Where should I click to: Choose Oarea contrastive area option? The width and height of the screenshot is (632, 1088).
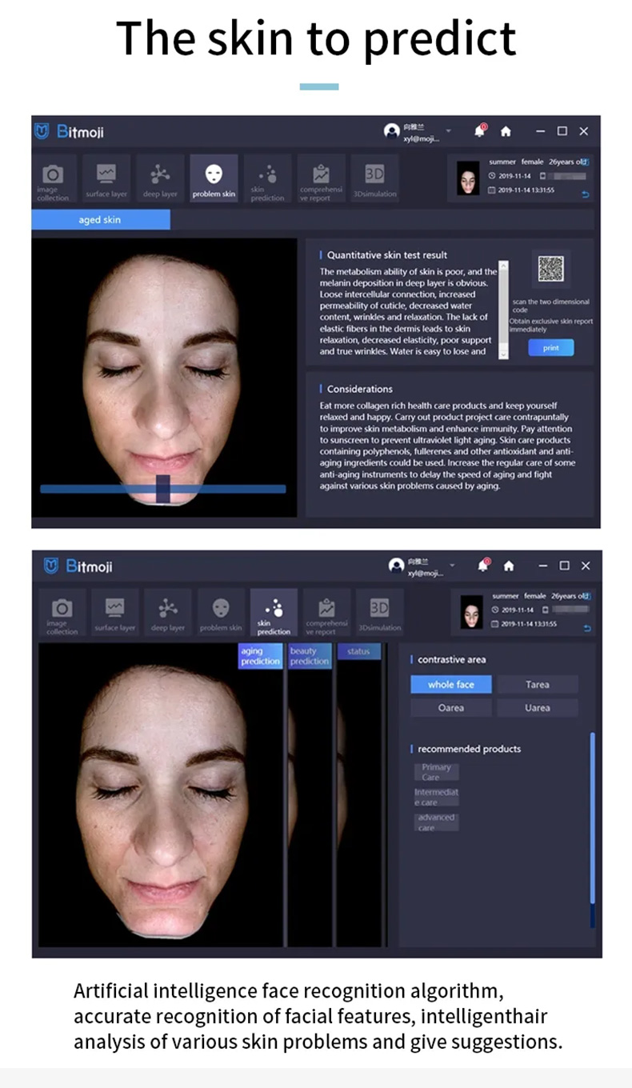(x=451, y=708)
